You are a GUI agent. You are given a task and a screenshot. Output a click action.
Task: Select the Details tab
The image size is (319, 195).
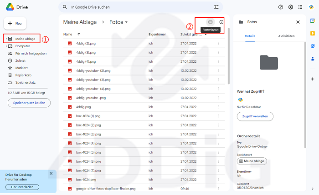250,36
